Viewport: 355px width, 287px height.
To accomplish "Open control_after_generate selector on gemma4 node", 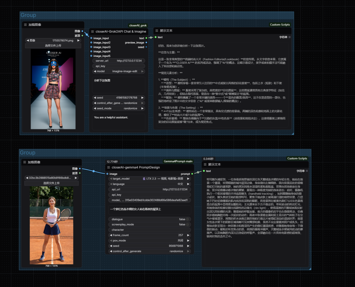I will coord(150,251).
